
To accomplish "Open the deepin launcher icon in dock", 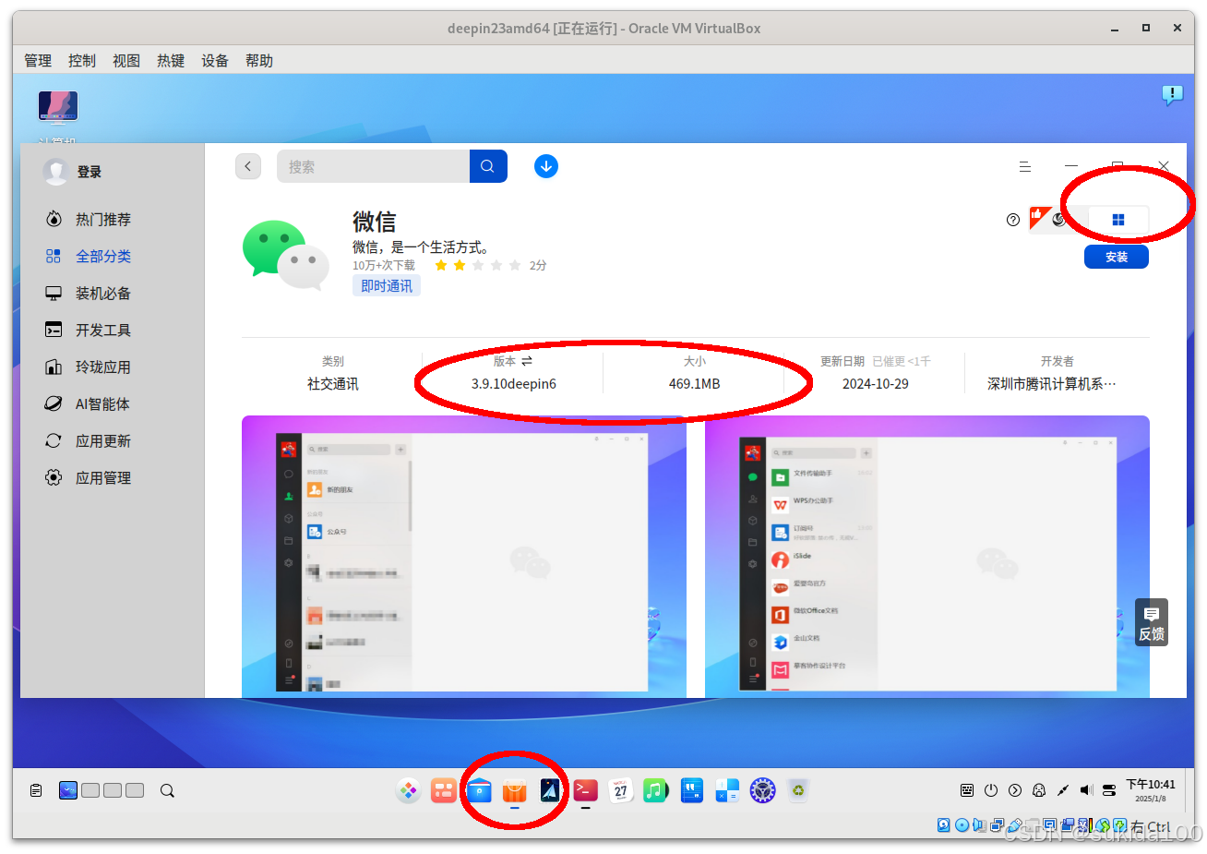I will 409,790.
